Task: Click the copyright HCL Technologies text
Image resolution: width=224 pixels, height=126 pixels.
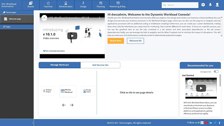Action: pos(129,123)
